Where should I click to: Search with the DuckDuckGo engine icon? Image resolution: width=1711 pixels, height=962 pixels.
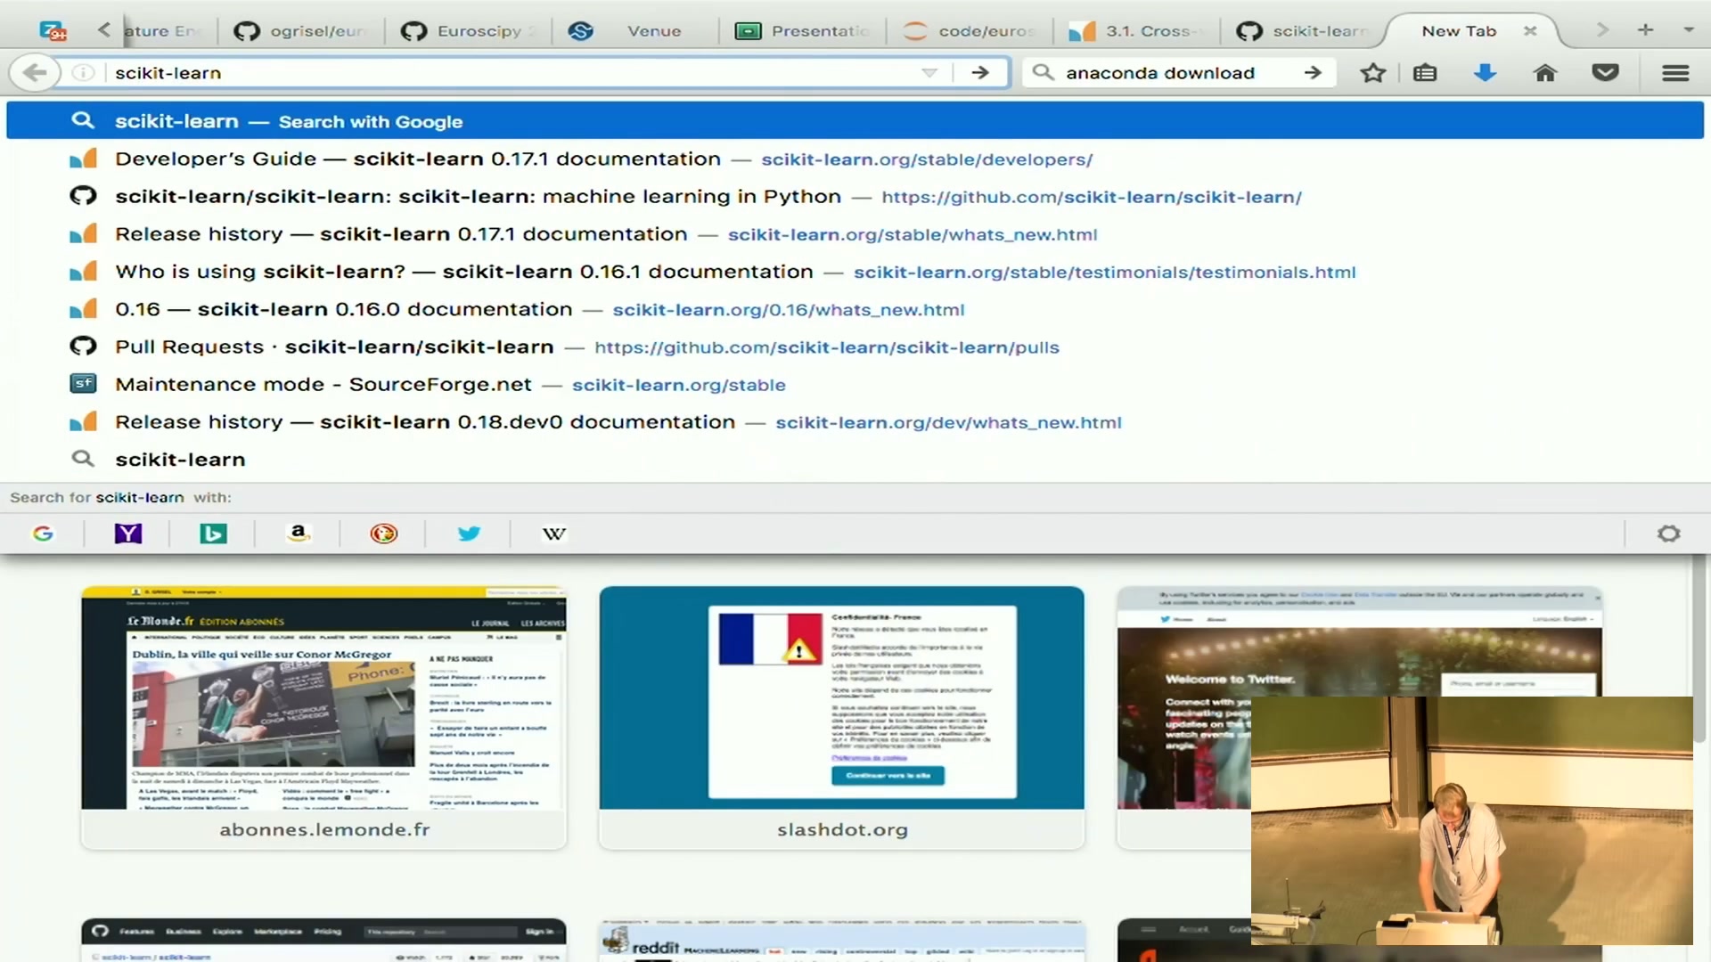tap(383, 534)
